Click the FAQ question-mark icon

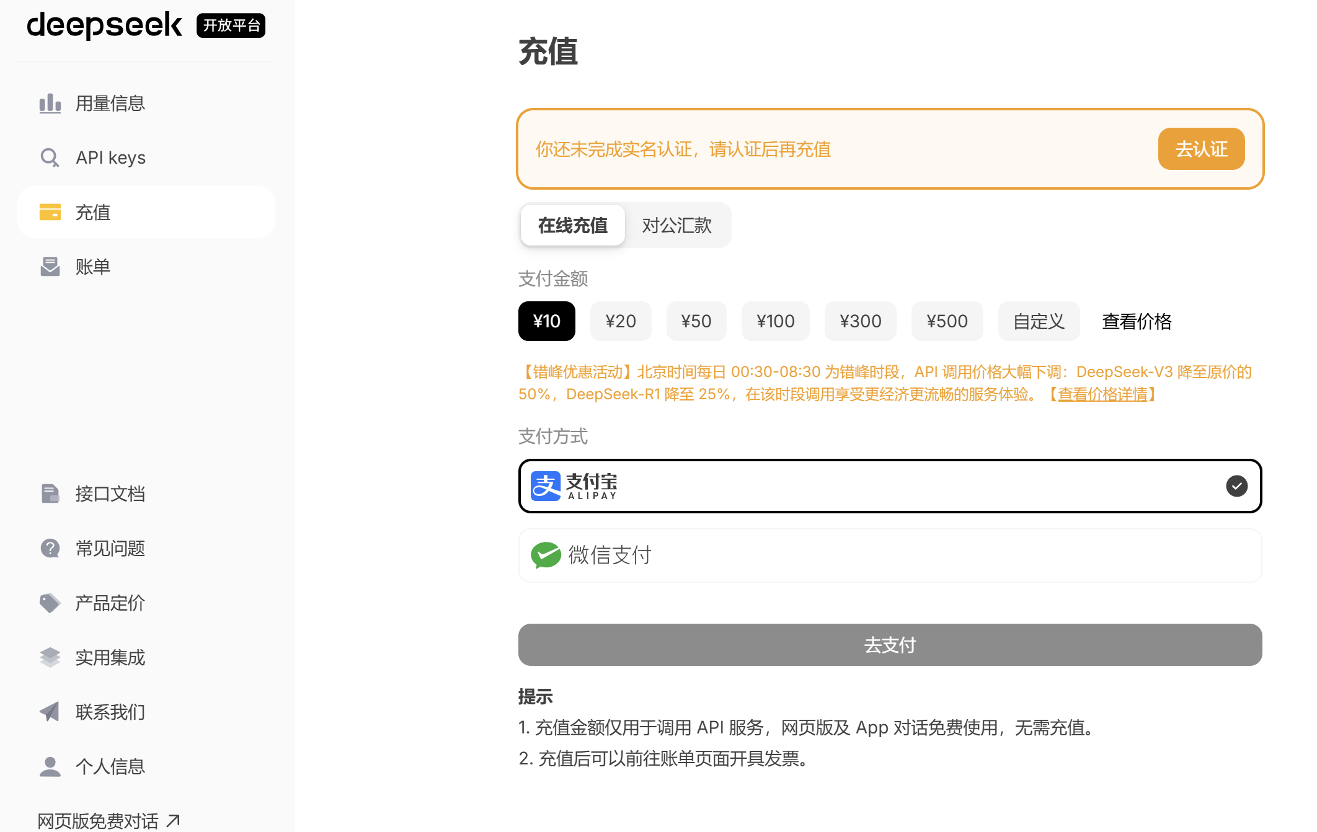[50, 548]
